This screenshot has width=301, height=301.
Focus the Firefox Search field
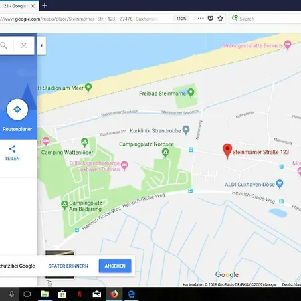click(266, 19)
